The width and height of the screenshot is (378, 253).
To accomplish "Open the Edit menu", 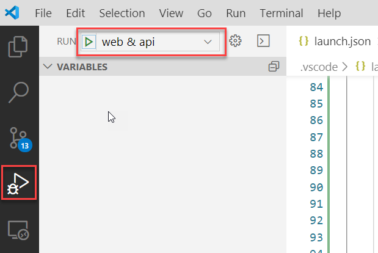I will point(76,13).
